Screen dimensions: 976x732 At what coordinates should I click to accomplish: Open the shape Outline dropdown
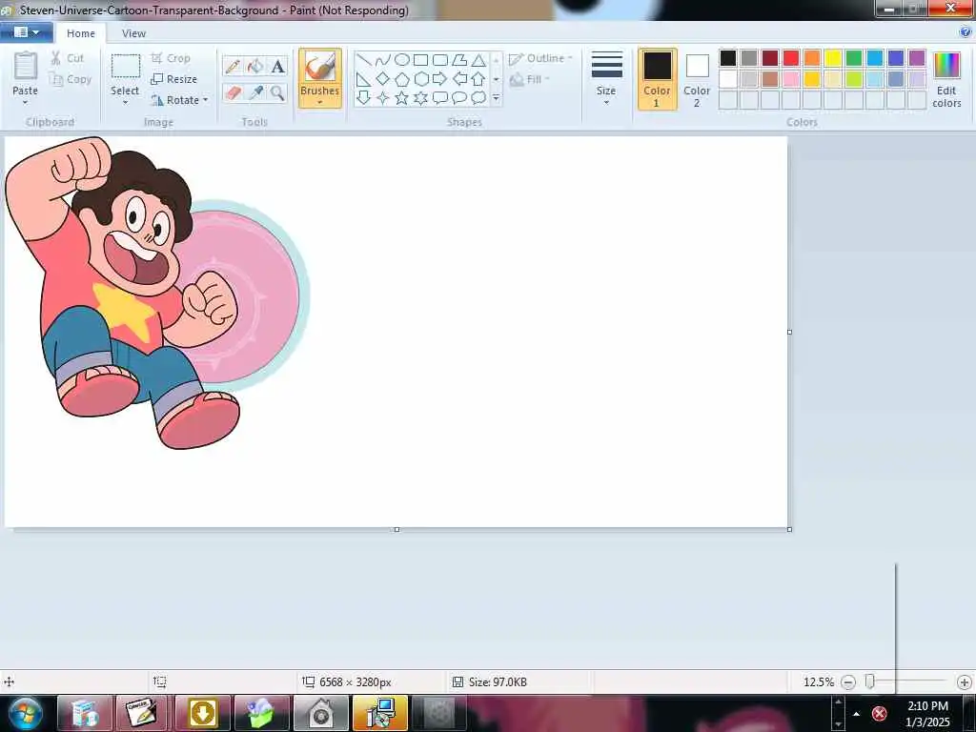pos(541,58)
